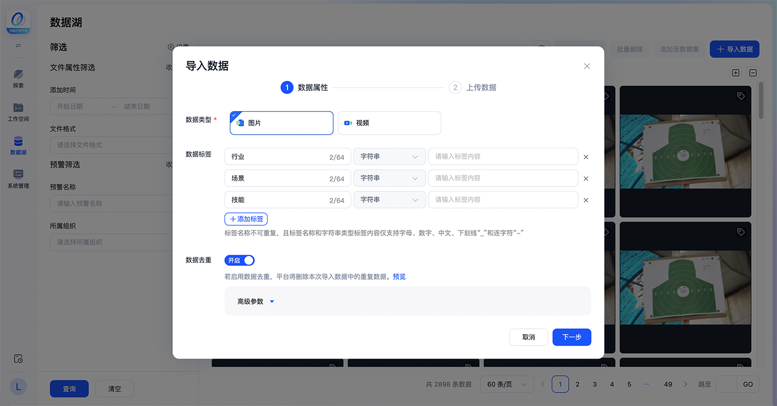Open the upper-right target image thumbnail
This screenshot has width=777, height=406.
click(685, 152)
